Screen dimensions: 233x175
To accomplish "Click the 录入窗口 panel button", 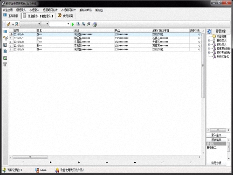I will point(216,135).
